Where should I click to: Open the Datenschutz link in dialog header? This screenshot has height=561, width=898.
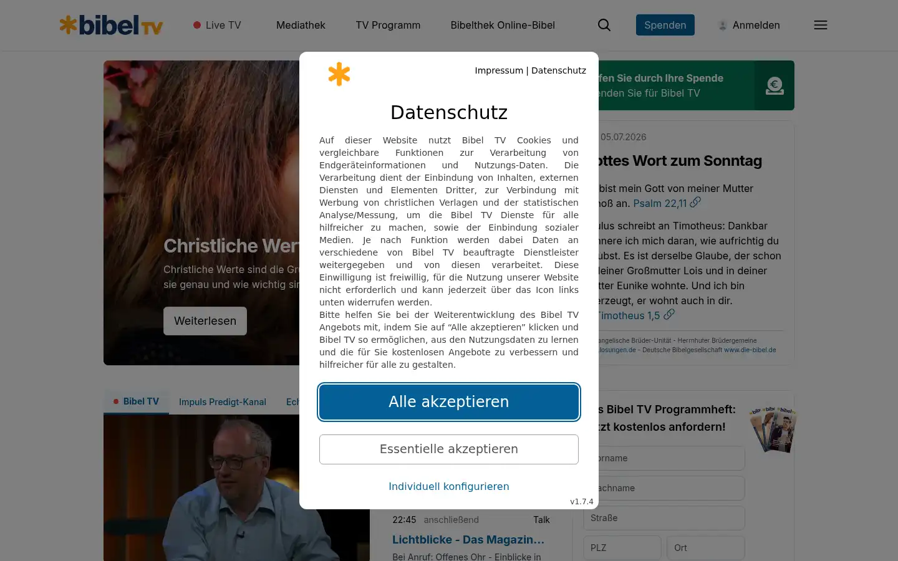coord(559,70)
